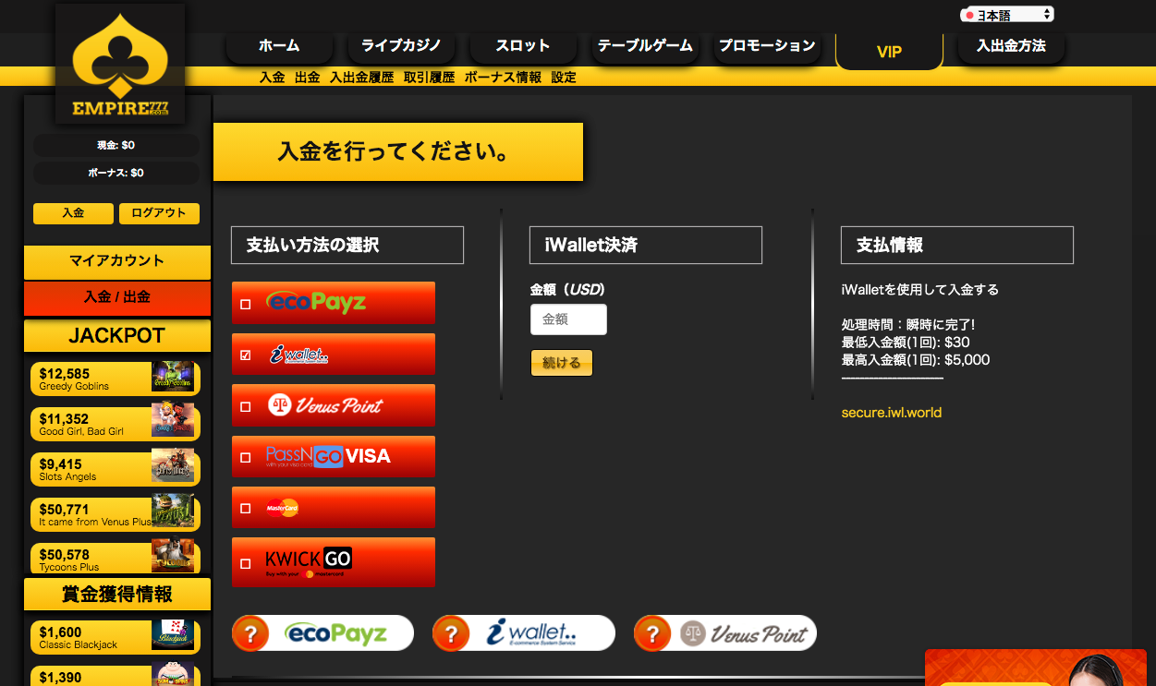The height and width of the screenshot is (686, 1156).
Task: Open マイアカウント in sidebar
Action: tap(117, 261)
